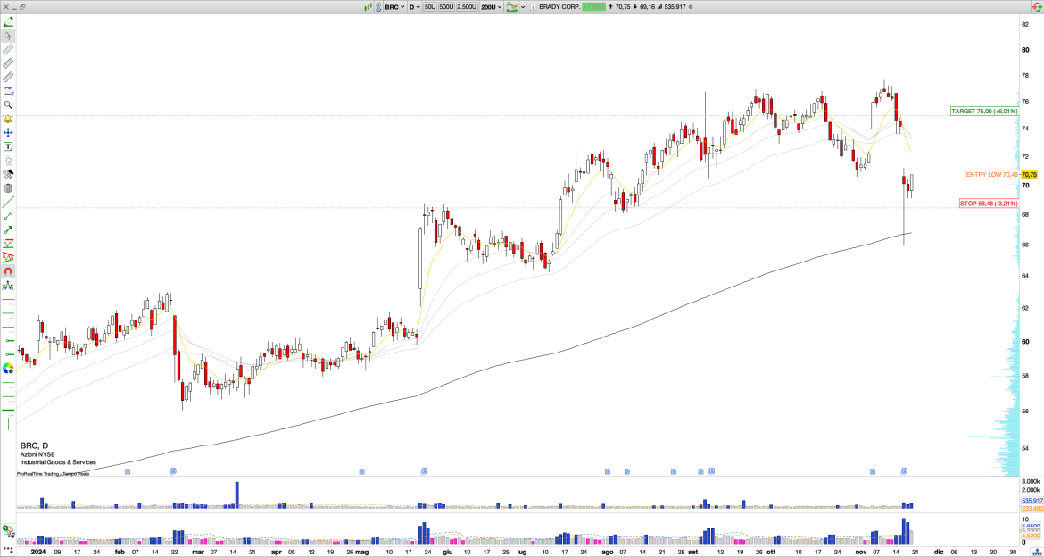Image resolution: width=1044 pixels, height=557 pixels.
Task: Select the 500U quantity preset
Action: pyautogui.click(x=446, y=6)
